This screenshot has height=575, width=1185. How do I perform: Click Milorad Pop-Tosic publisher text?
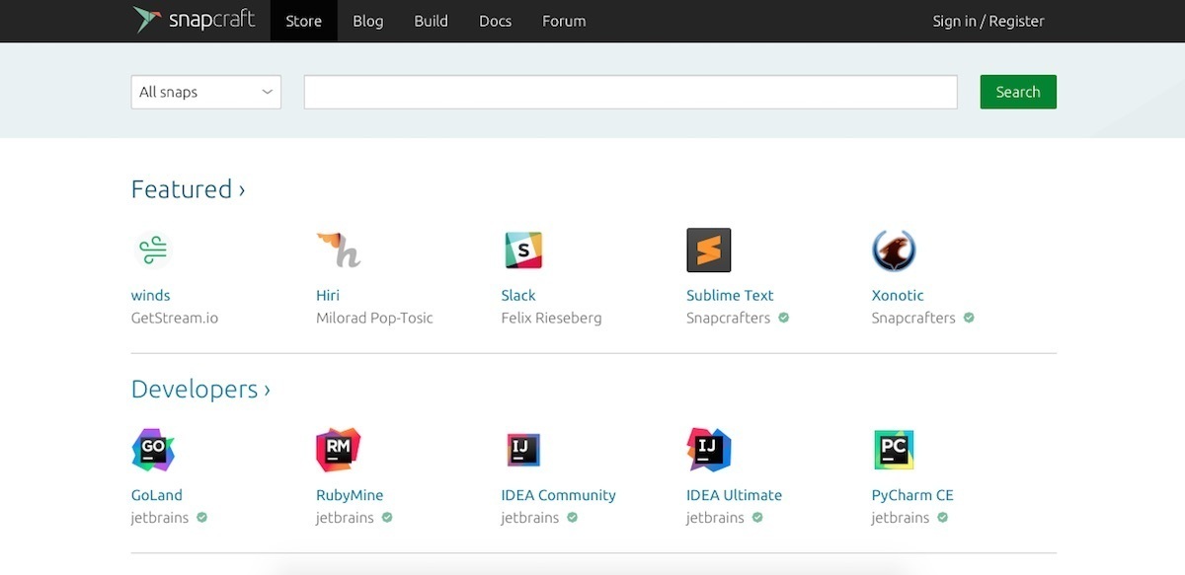pos(374,318)
